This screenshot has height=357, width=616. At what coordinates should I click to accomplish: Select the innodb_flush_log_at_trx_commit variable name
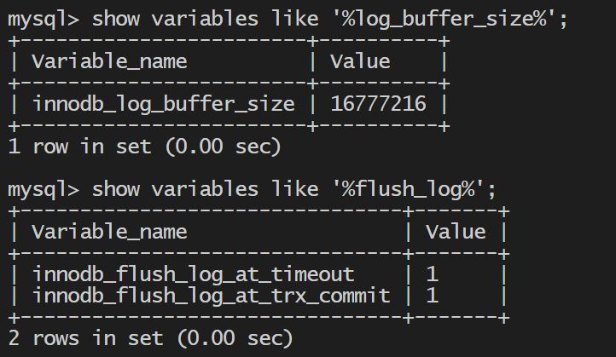[x=212, y=296]
